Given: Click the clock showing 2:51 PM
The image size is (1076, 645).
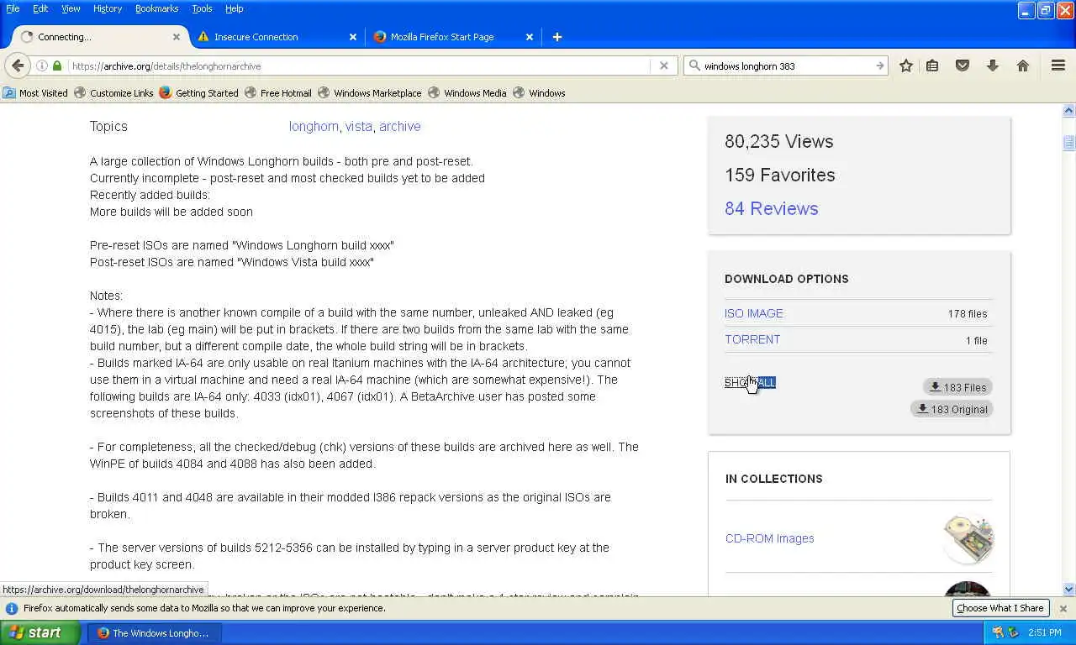Looking at the screenshot, I should click(1044, 632).
